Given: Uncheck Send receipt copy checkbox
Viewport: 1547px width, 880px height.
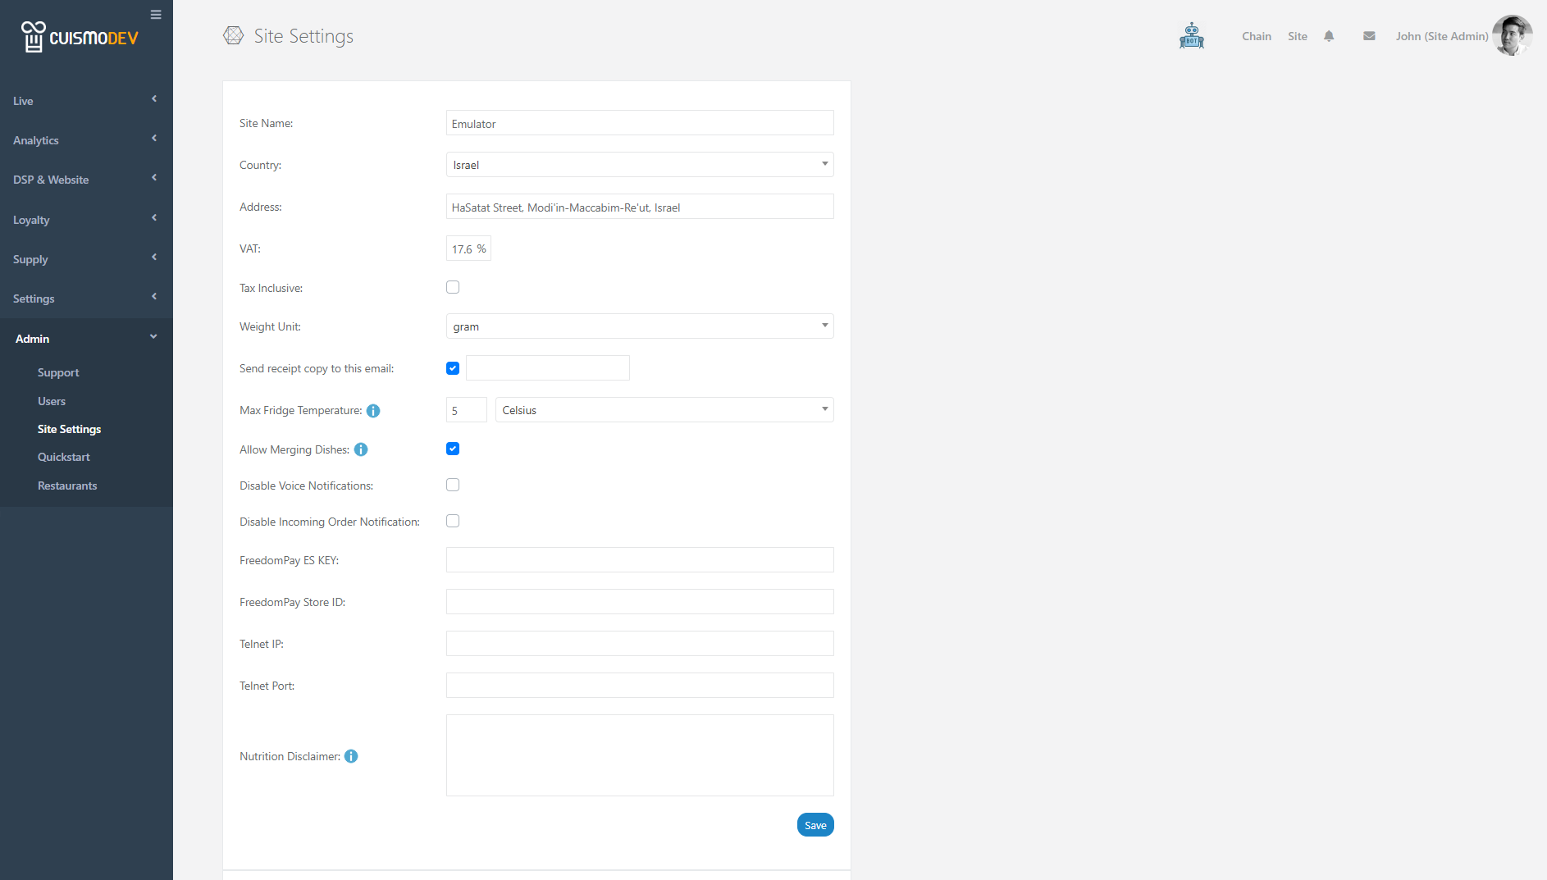Looking at the screenshot, I should click(x=453, y=368).
